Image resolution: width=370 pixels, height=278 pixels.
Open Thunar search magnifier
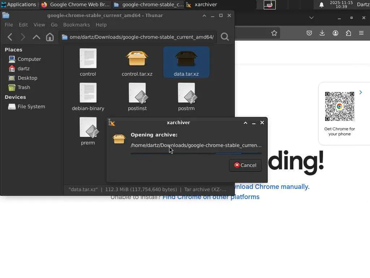(225, 37)
